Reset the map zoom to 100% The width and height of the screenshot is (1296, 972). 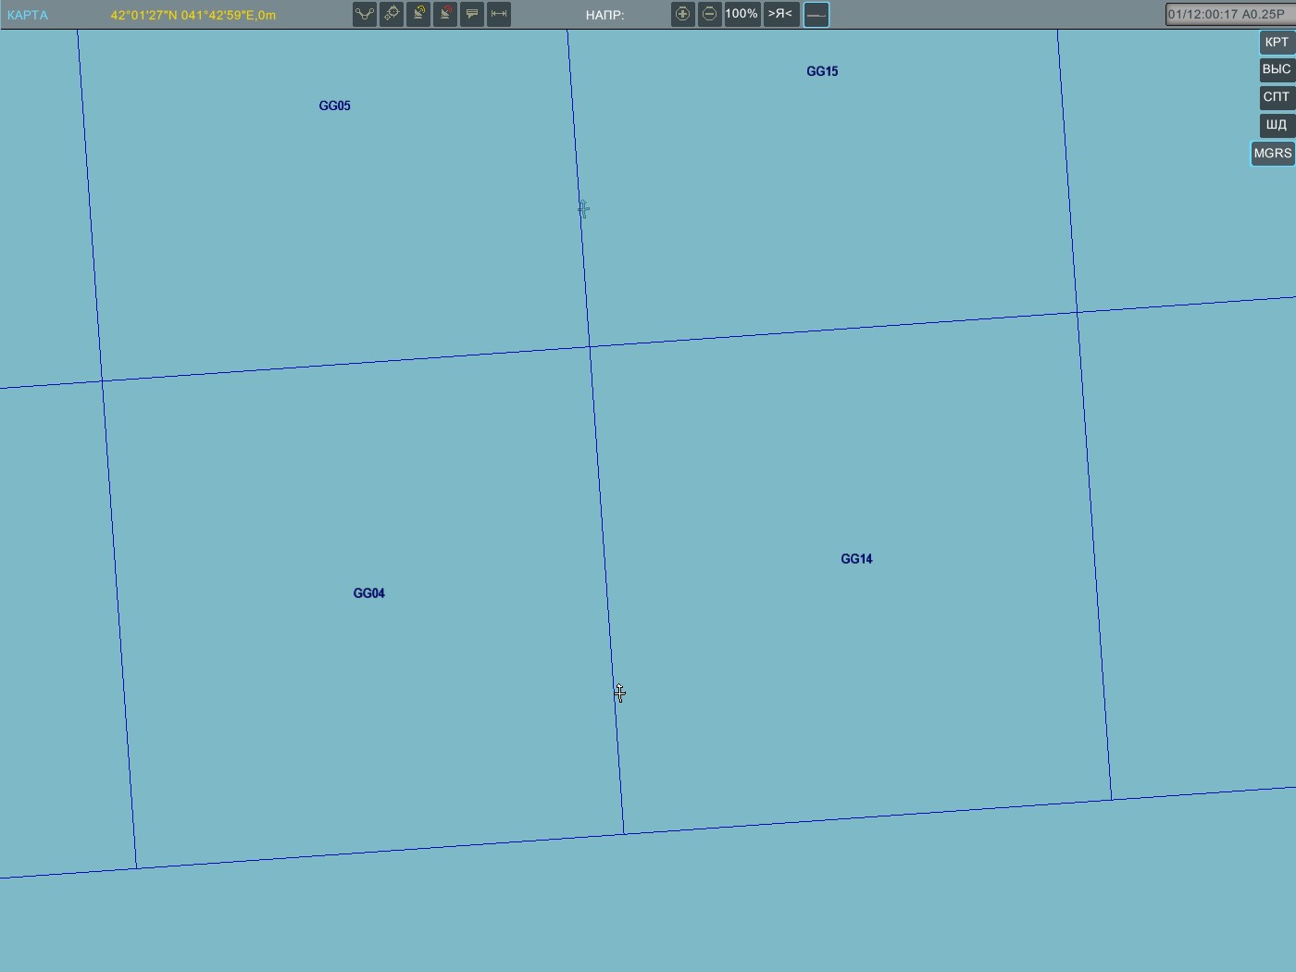click(x=741, y=14)
